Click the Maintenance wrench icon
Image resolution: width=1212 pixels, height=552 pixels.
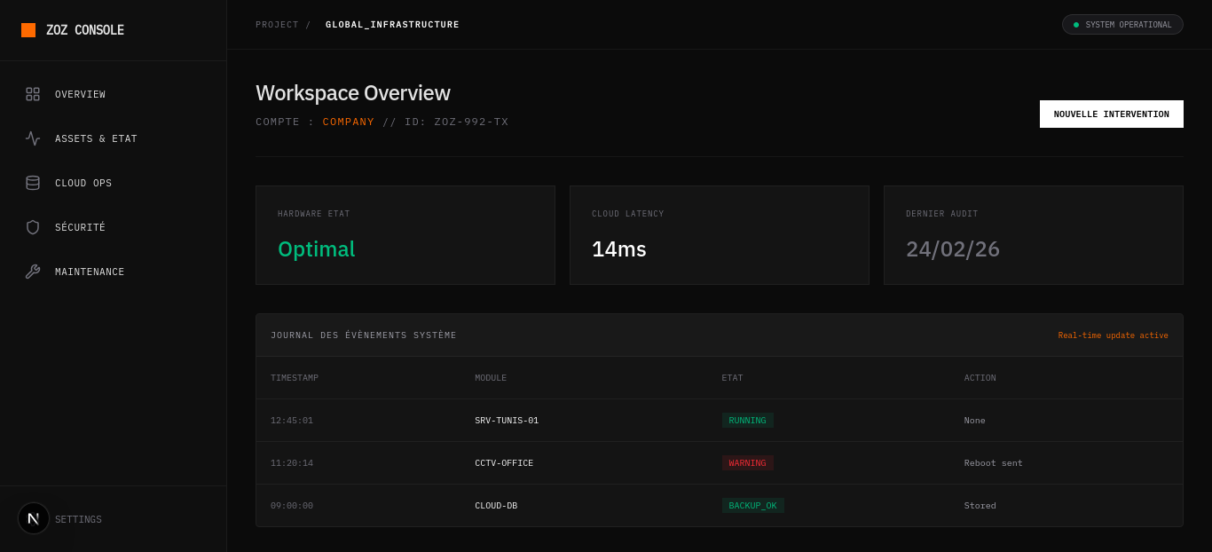point(33,272)
